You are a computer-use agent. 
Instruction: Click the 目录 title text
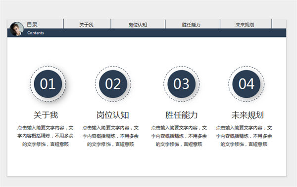(x=32, y=24)
